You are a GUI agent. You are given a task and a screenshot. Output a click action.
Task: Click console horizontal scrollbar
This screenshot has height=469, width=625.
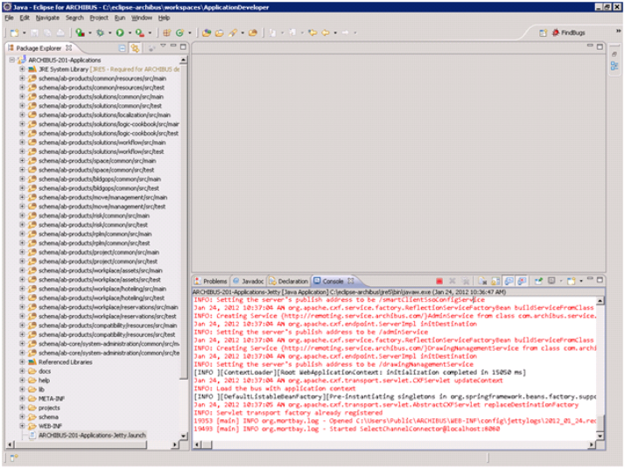point(207,444)
